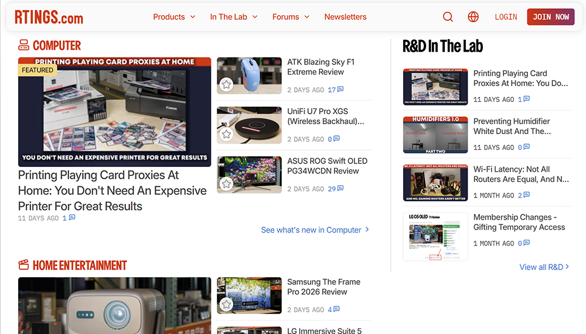This screenshot has height=334, width=586.
Task: Click the Home Entertainment section icon
Action: 23,265
